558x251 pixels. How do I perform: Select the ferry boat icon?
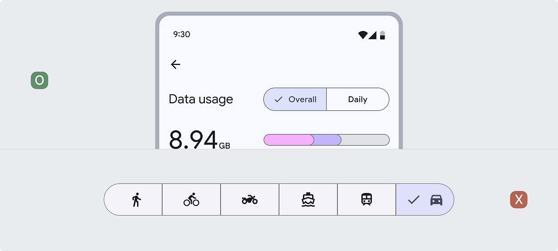click(x=308, y=200)
